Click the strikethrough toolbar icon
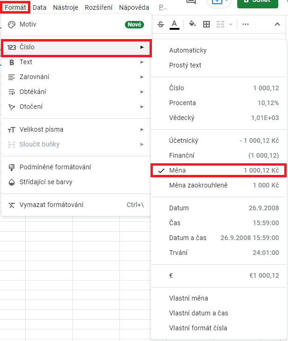Viewport: 288px width, 341px height. [x=161, y=24]
